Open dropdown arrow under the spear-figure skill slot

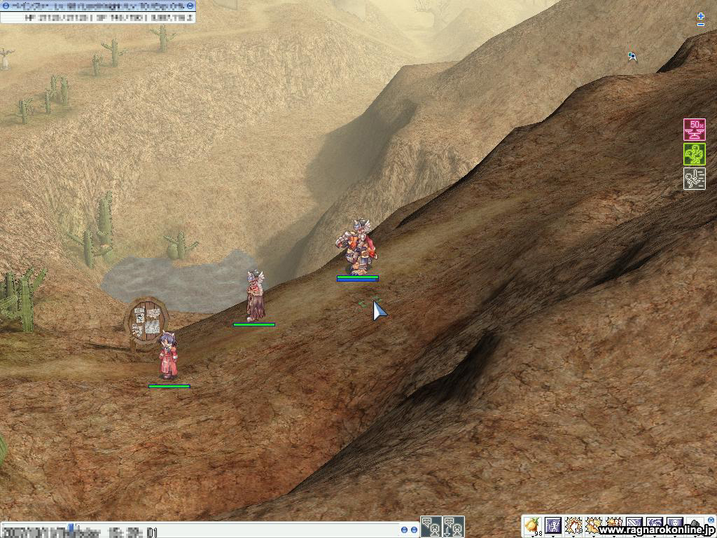click(x=553, y=536)
